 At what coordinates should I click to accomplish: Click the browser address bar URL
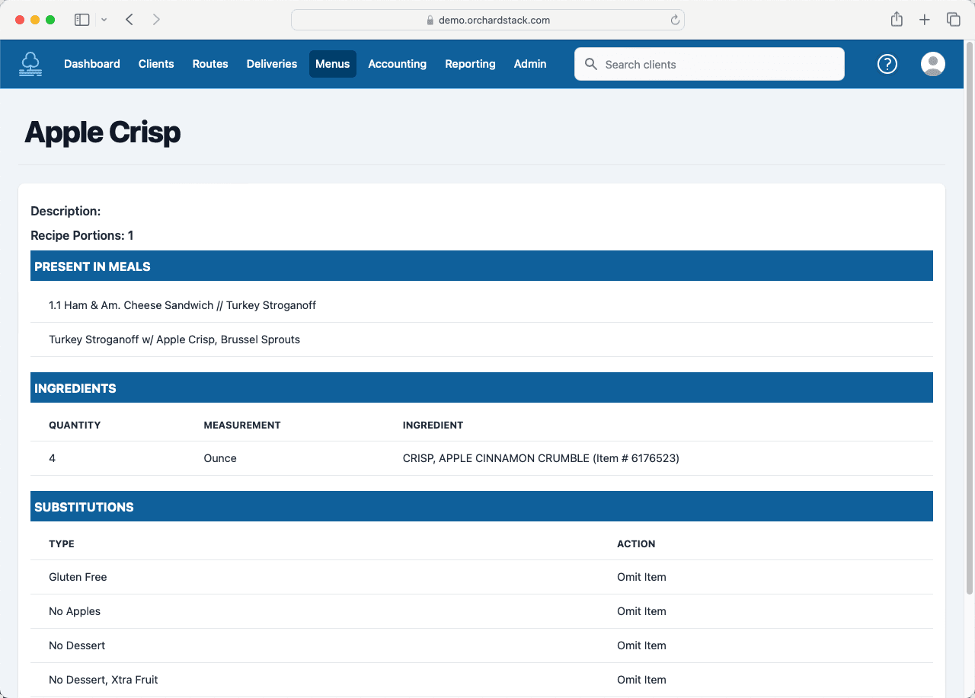tap(494, 21)
